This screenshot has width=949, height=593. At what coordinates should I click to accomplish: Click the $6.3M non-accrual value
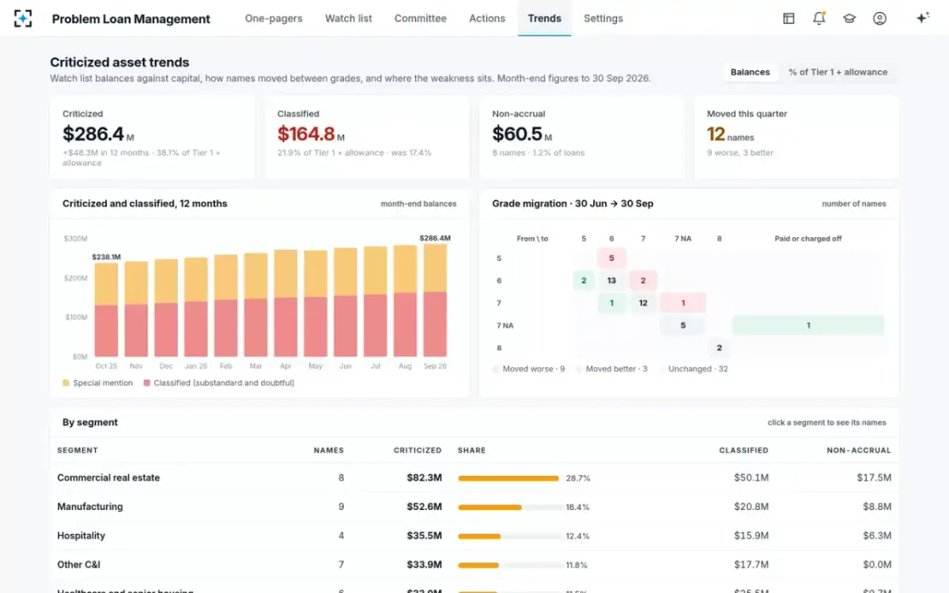[876, 535]
